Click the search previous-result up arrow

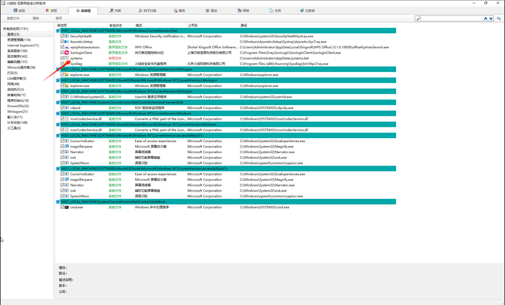pos(486,18)
